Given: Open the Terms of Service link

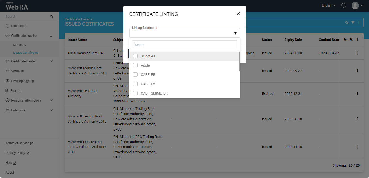Looking at the screenshot, I should 19,143.
